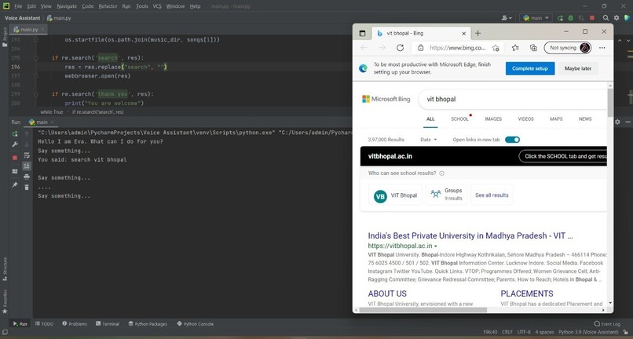
Task: Select the NEWS tab in Bing results
Action: pyautogui.click(x=585, y=119)
